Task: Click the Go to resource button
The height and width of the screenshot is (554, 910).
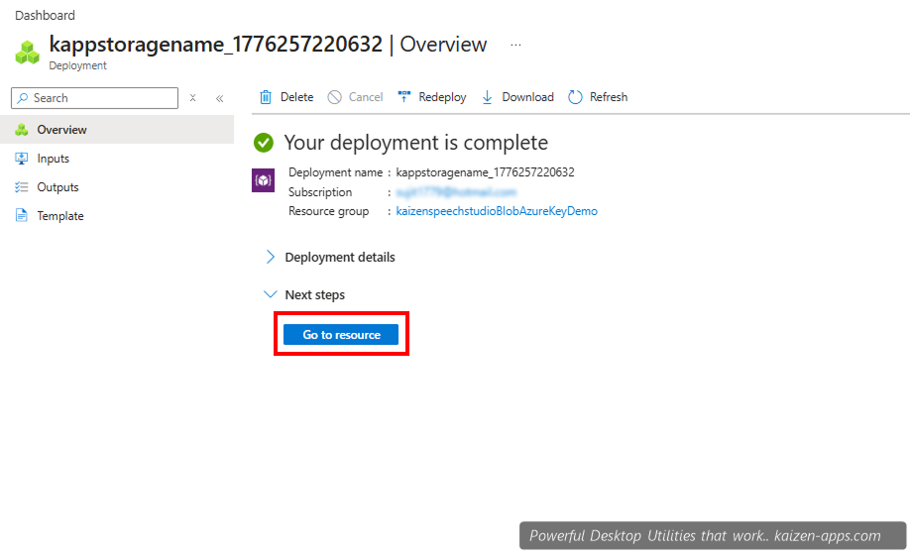Action: point(341,335)
